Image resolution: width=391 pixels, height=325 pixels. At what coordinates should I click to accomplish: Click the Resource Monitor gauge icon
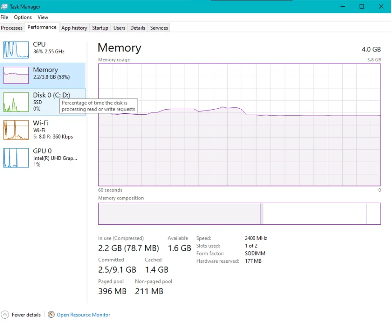[51, 315]
